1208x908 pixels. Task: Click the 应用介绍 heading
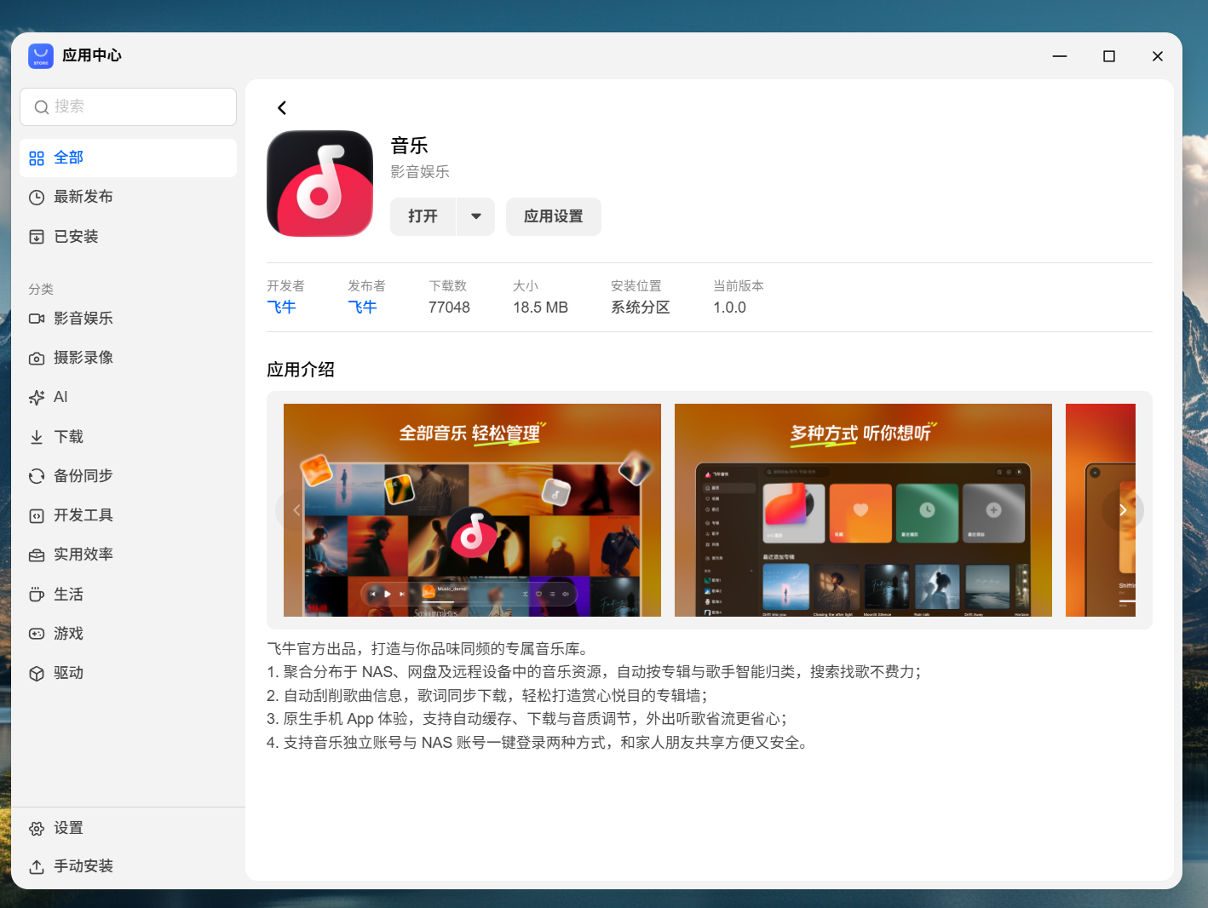click(301, 370)
